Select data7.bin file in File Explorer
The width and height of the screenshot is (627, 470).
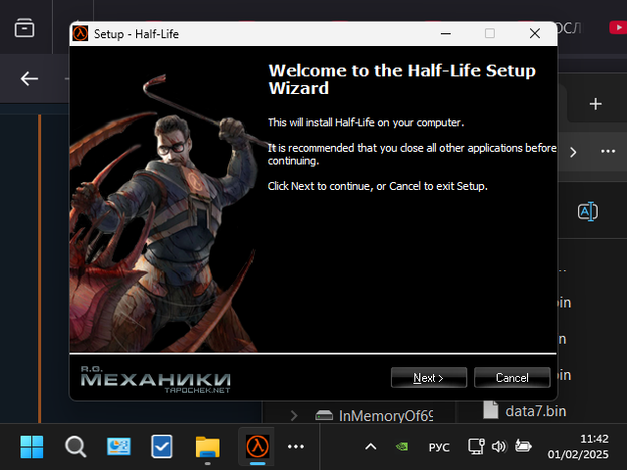coord(525,411)
